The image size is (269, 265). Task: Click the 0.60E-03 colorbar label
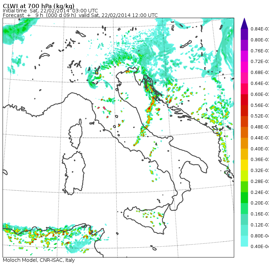[x=260, y=94]
